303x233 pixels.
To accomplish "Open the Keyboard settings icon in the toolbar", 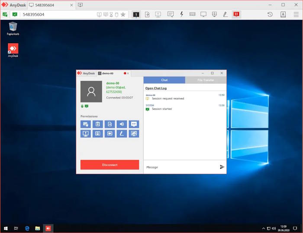I will [192, 14].
